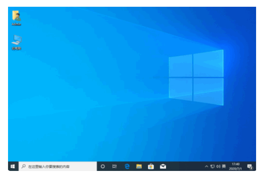Click inside the taskbar search field

pyautogui.click(x=57, y=166)
